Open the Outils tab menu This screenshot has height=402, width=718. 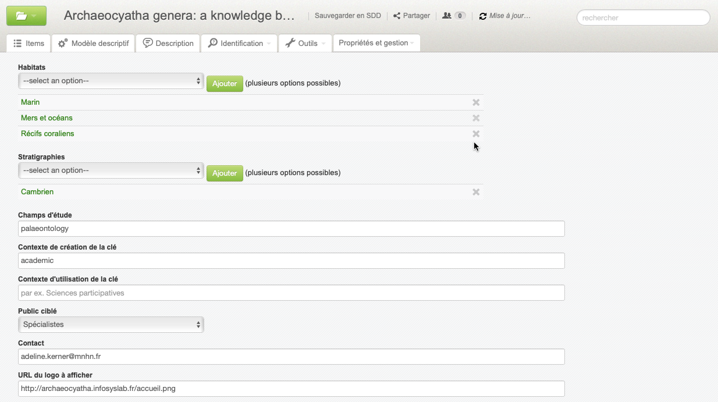(x=305, y=43)
